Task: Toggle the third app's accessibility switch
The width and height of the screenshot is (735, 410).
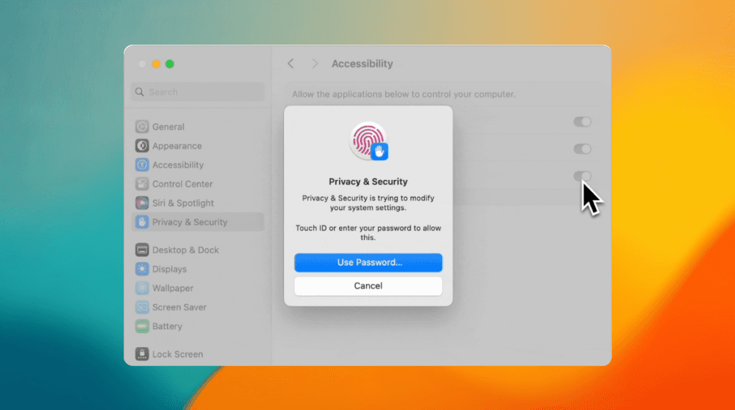Action: click(x=582, y=176)
